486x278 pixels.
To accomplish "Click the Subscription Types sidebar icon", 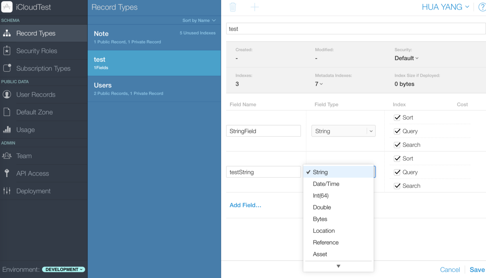I will coord(7,68).
